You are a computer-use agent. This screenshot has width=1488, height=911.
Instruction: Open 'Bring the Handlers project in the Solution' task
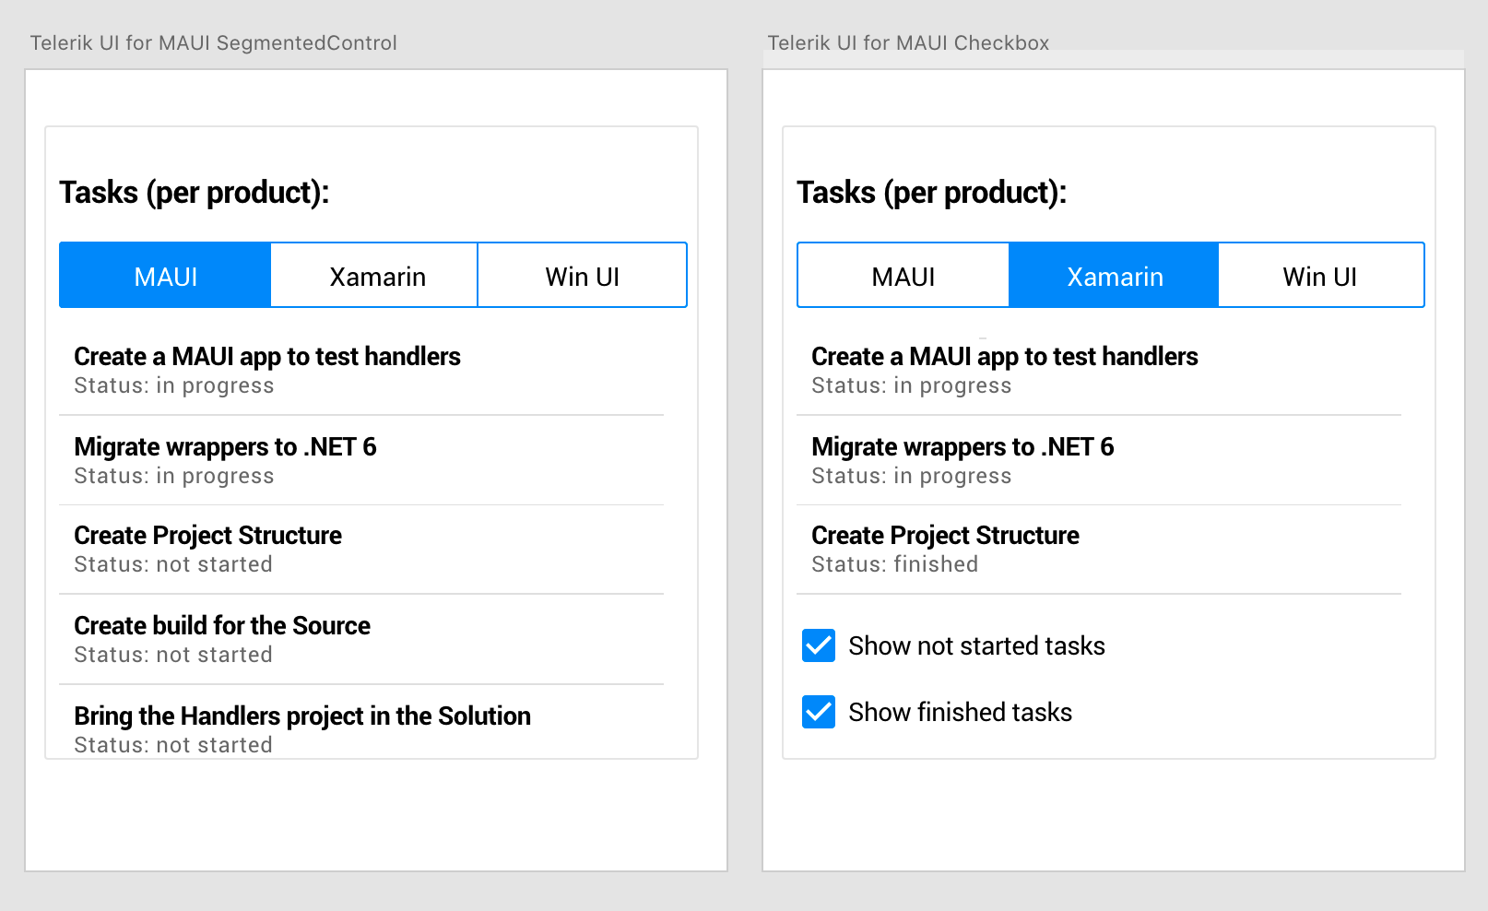coord(361,722)
